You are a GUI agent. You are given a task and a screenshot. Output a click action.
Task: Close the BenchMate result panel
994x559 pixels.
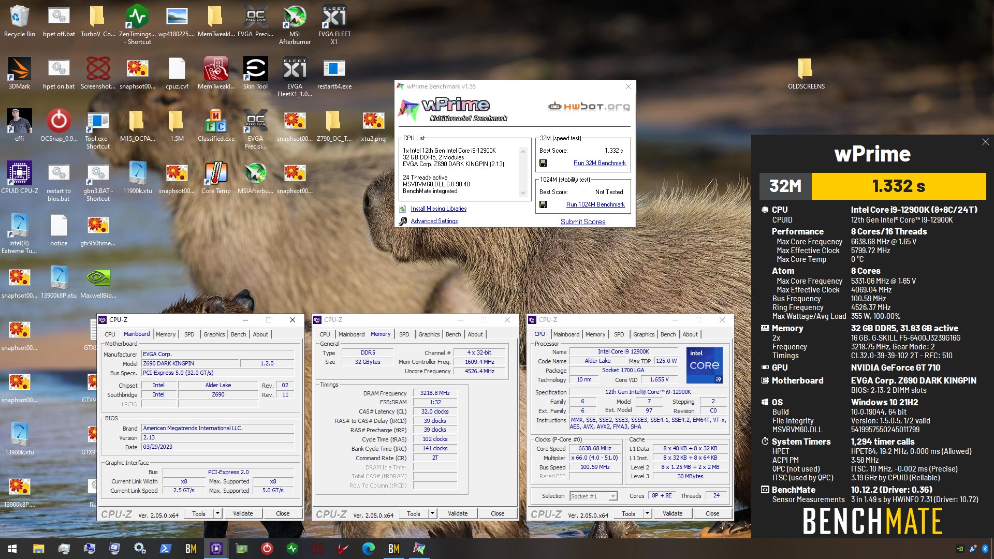(985, 142)
